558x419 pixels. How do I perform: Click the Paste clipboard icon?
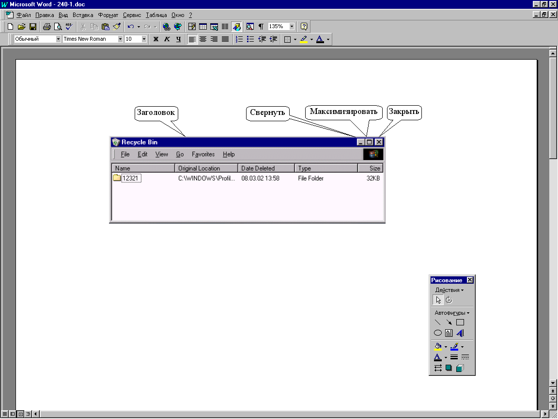[x=105, y=26]
